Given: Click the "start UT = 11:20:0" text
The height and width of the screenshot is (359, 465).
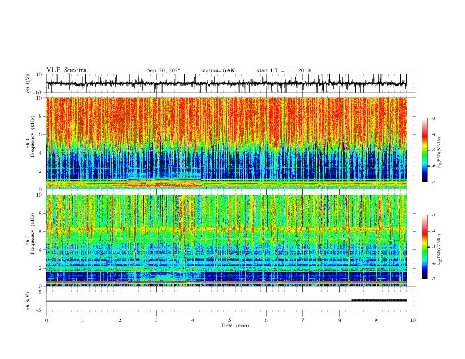Looking at the screenshot, I should point(284,70).
